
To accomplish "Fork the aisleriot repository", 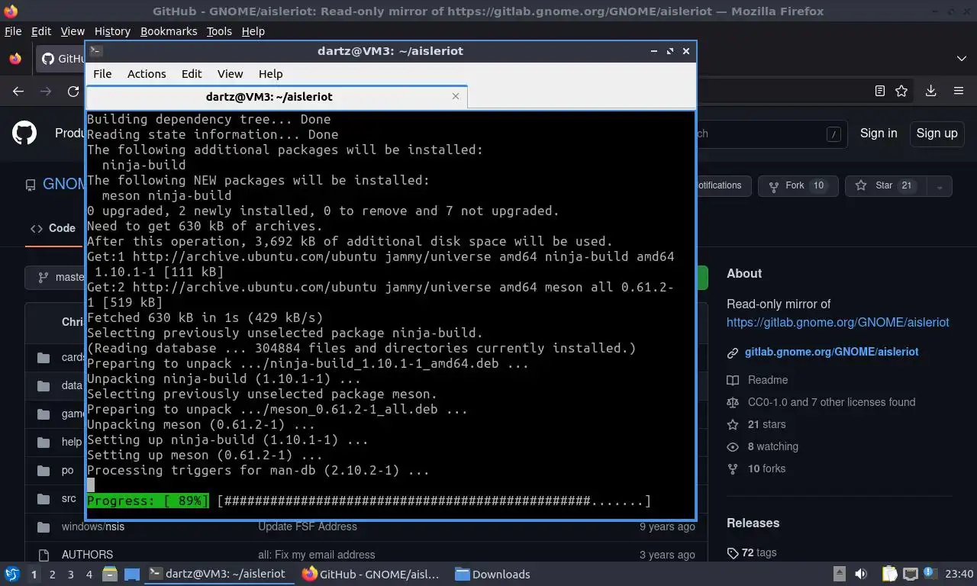I will pyautogui.click(x=798, y=186).
